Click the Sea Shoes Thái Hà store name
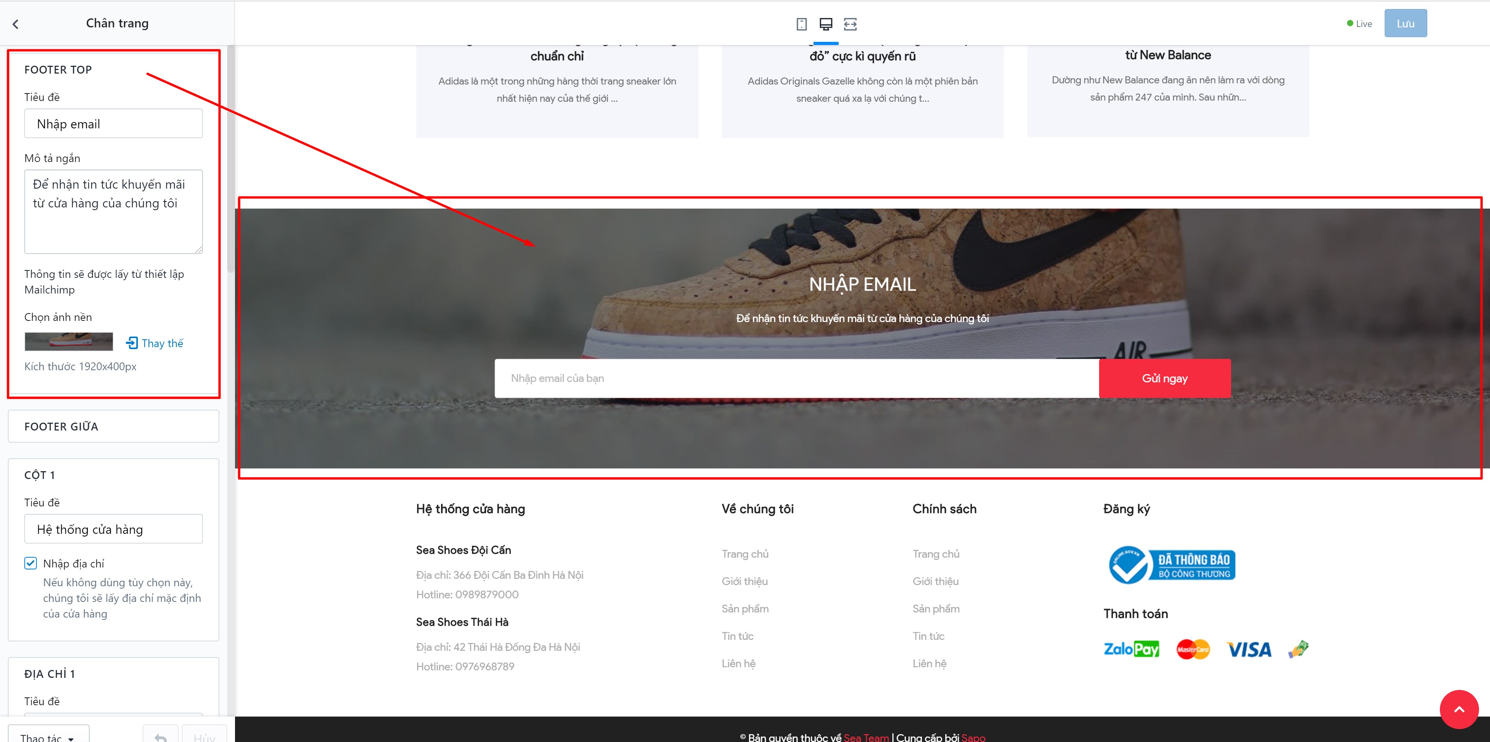This screenshot has height=742, width=1490. pos(462,622)
